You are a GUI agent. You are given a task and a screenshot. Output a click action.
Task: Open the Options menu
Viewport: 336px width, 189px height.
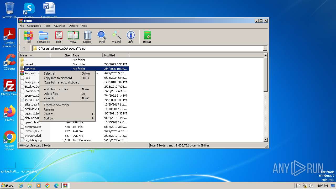[73, 26]
